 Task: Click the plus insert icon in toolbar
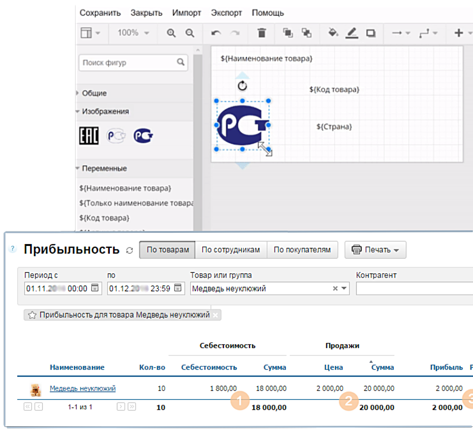click(458, 32)
